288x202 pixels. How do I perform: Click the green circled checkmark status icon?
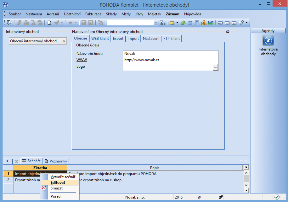[x=277, y=197]
